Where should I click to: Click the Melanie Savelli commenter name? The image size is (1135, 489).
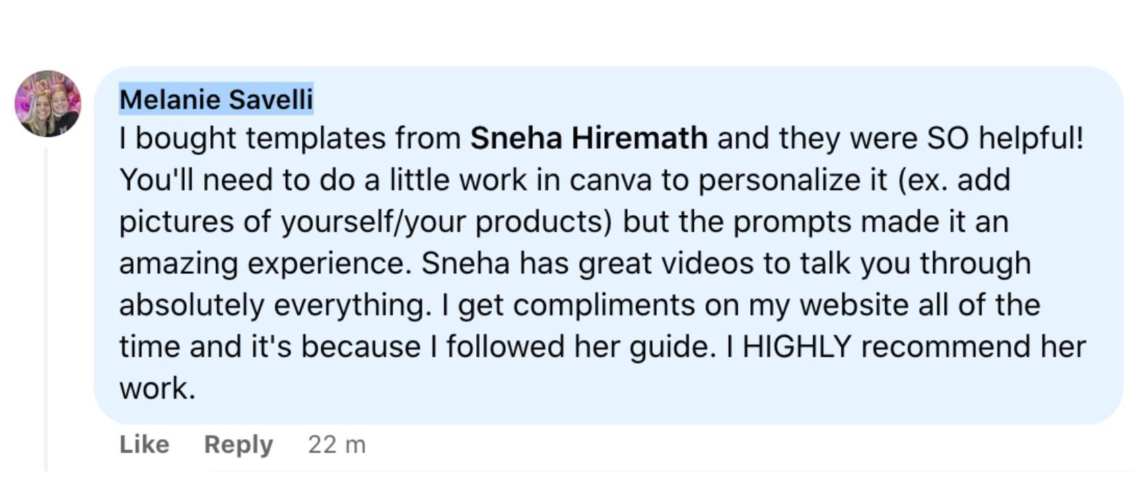(x=216, y=100)
